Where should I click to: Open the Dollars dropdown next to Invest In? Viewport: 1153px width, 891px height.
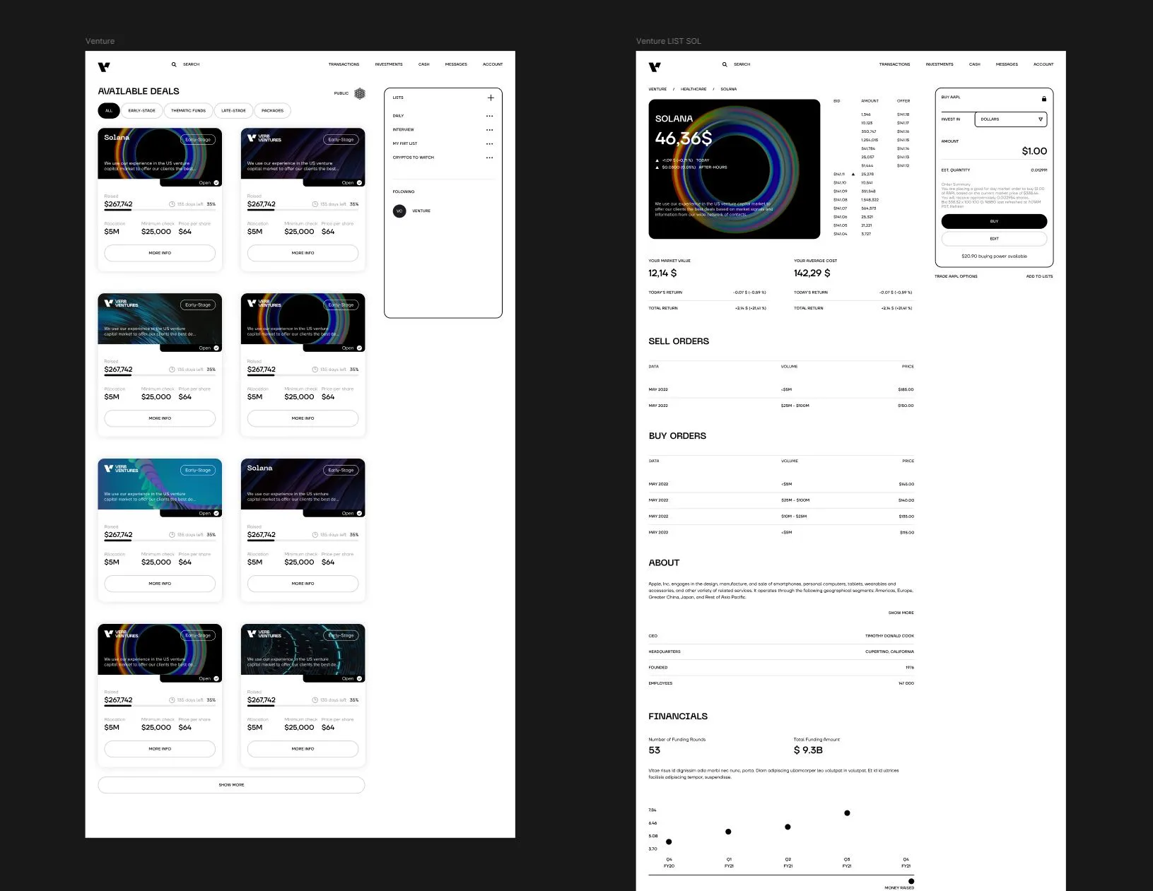coord(1011,119)
